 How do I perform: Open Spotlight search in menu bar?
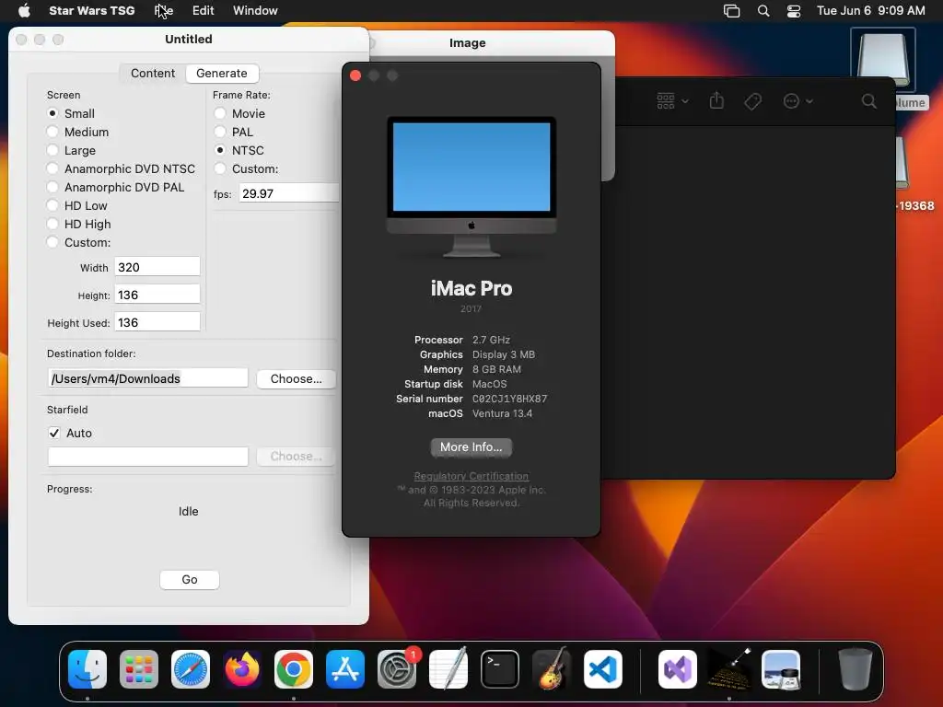763,10
